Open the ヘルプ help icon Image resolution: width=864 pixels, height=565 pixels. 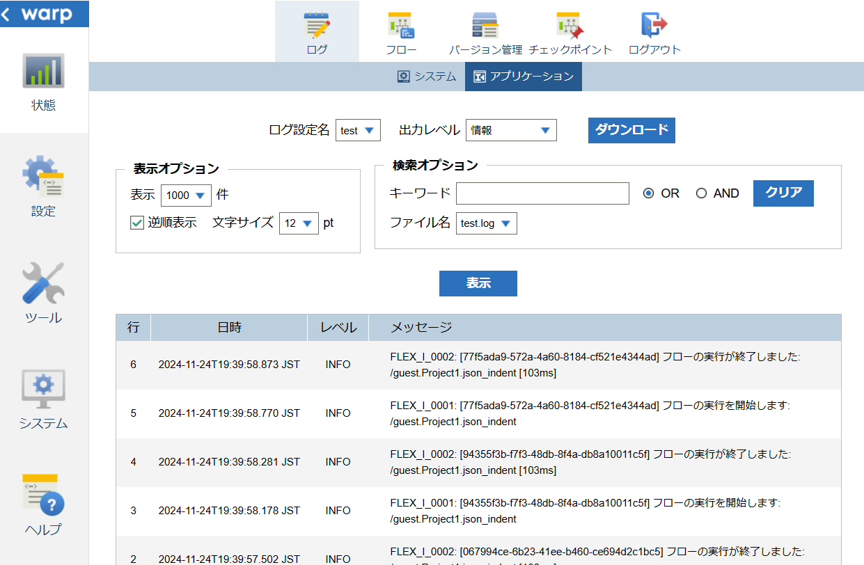(x=43, y=495)
